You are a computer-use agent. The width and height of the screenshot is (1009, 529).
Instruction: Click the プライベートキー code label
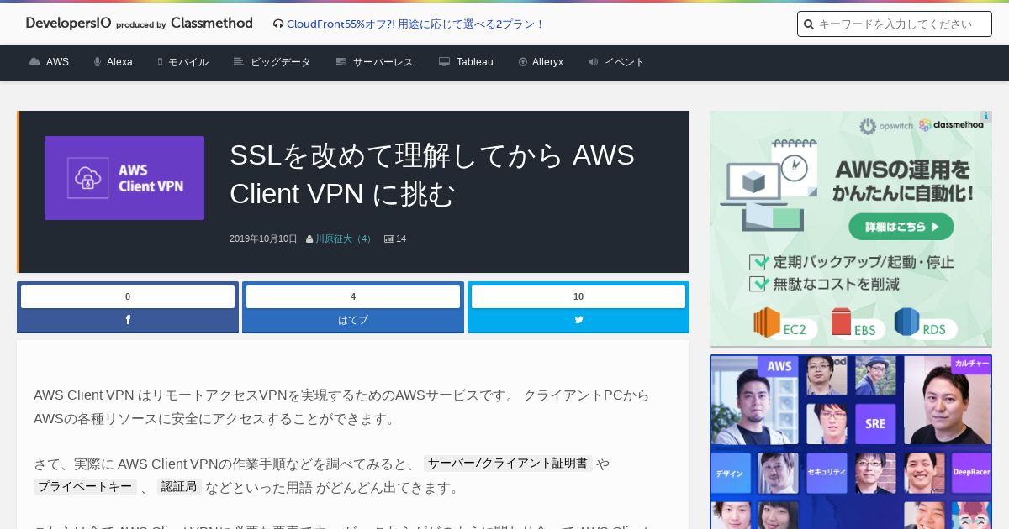(x=85, y=487)
